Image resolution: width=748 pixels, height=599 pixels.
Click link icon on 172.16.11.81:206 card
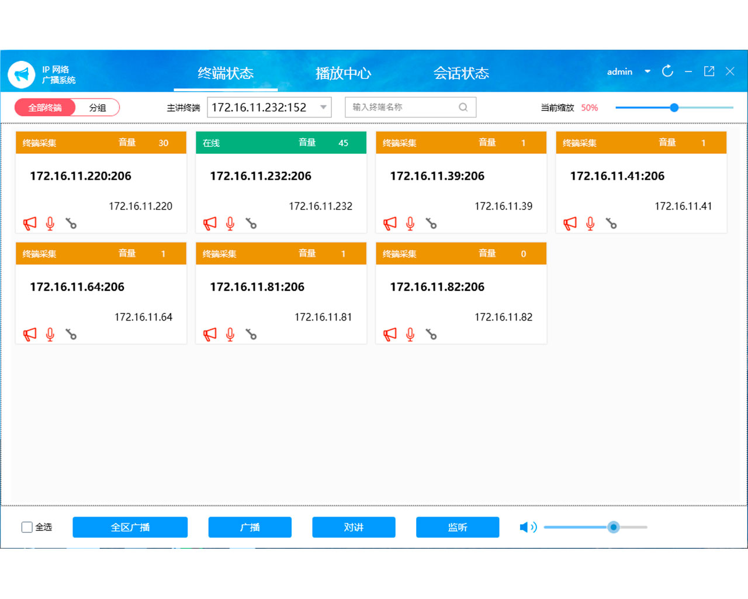click(251, 334)
